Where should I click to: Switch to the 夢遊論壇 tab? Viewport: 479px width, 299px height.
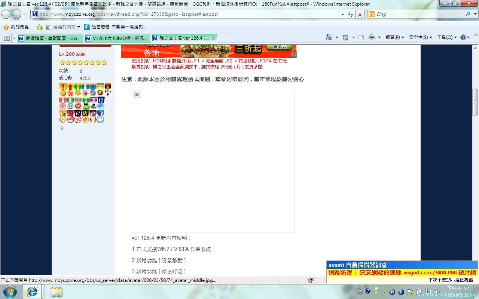tap(50, 38)
